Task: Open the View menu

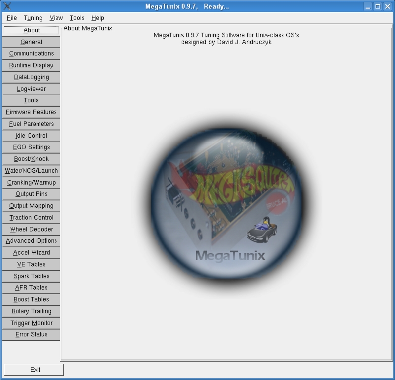Action: pos(56,18)
